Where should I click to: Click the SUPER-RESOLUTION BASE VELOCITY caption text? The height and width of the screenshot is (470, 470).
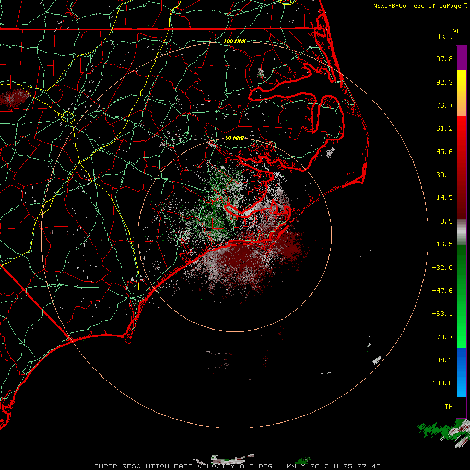pos(164,466)
